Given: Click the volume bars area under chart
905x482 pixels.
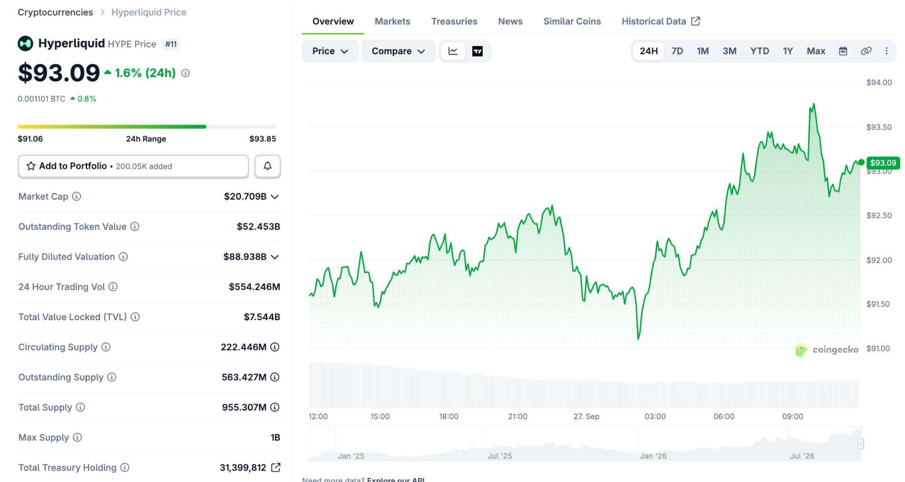Looking at the screenshot, I should click(584, 385).
